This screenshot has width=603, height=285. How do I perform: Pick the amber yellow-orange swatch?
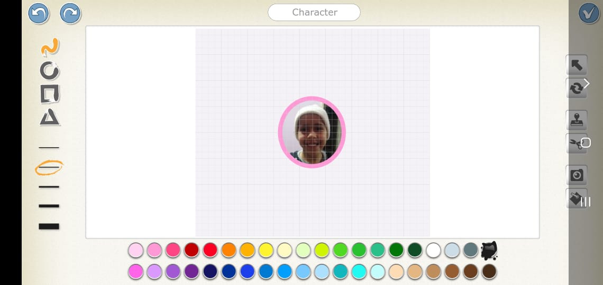pyautogui.click(x=247, y=250)
